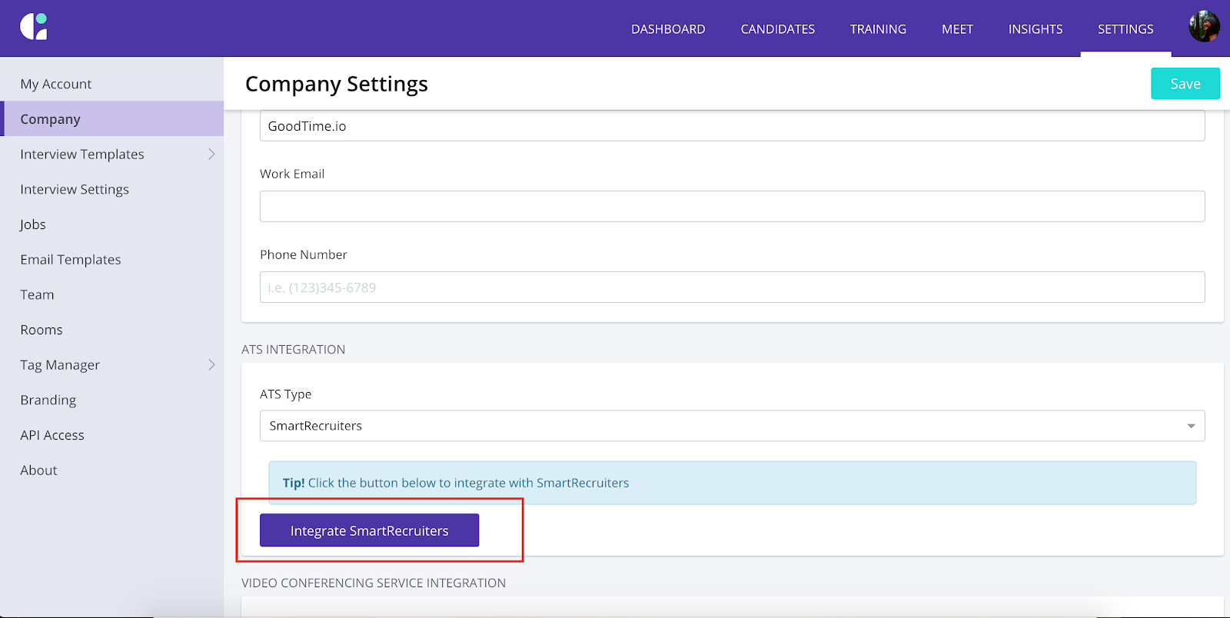View the Insights tab
The image size is (1230, 618).
pos(1035,29)
